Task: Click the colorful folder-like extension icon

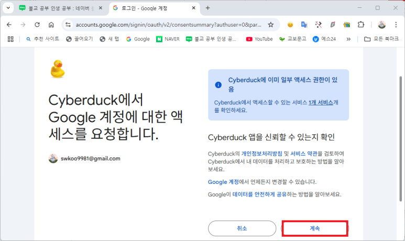Action: 347,25
